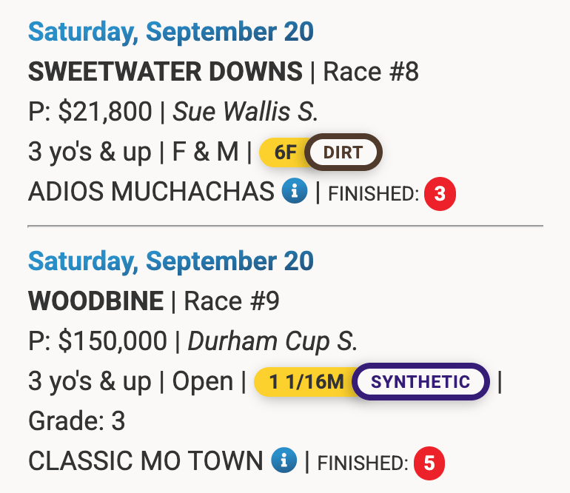The image size is (570, 493).
Task: Select the Durham Cup S. race name
Action: (272, 341)
